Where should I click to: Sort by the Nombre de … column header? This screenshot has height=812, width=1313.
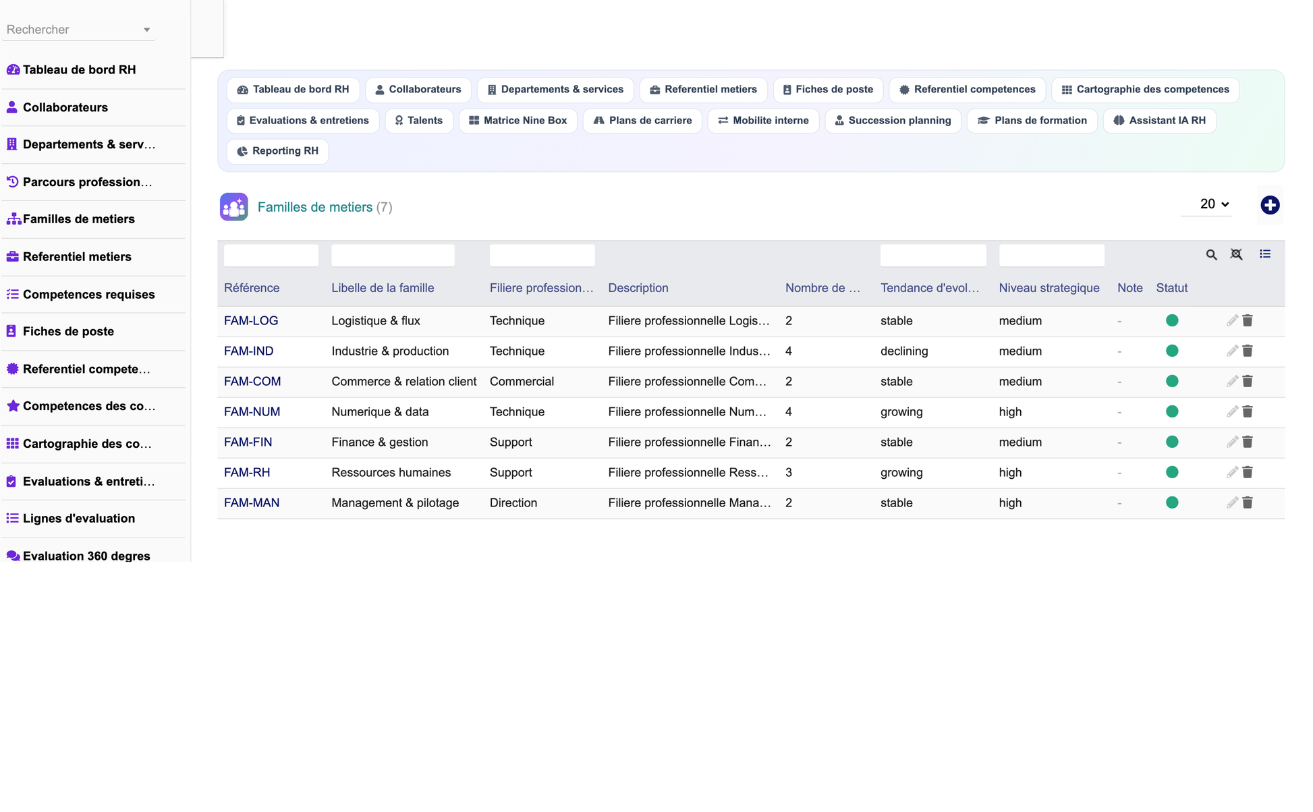click(x=822, y=288)
